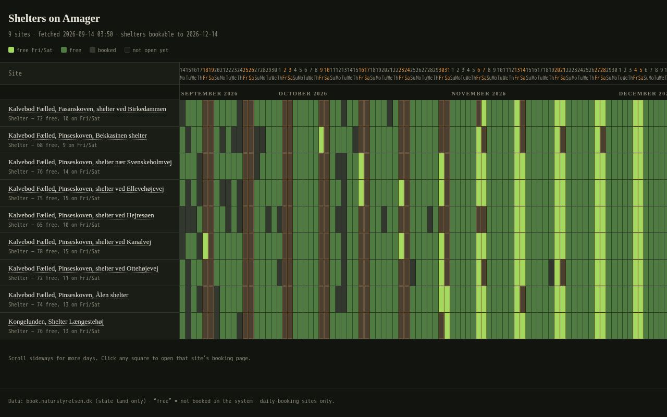Screen dimensions: 667x417
Task: Click the 'NOVEMBER 2026' month label
Action: tap(479, 94)
